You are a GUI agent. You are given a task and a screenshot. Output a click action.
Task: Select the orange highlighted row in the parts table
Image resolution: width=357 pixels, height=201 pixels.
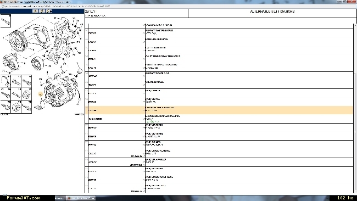click(x=220, y=110)
